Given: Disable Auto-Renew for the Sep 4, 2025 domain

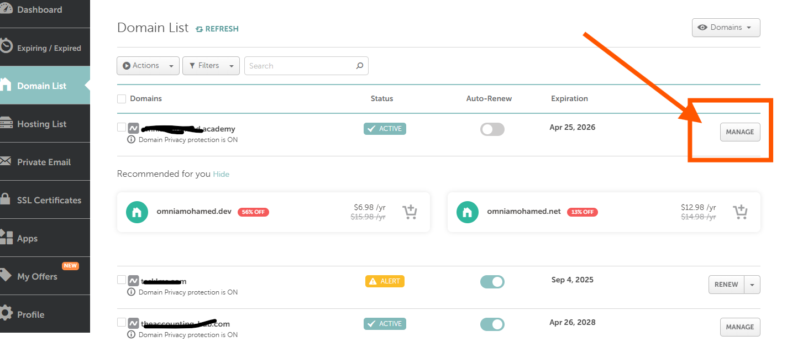Looking at the screenshot, I should click(x=492, y=282).
